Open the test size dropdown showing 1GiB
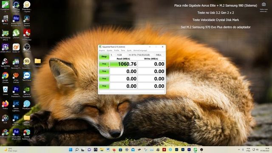Image resolution: width=272 pixels, height=153 pixels. pos(122,55)
